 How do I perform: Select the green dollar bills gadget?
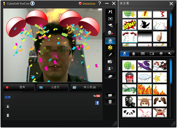tap(129, 89)
